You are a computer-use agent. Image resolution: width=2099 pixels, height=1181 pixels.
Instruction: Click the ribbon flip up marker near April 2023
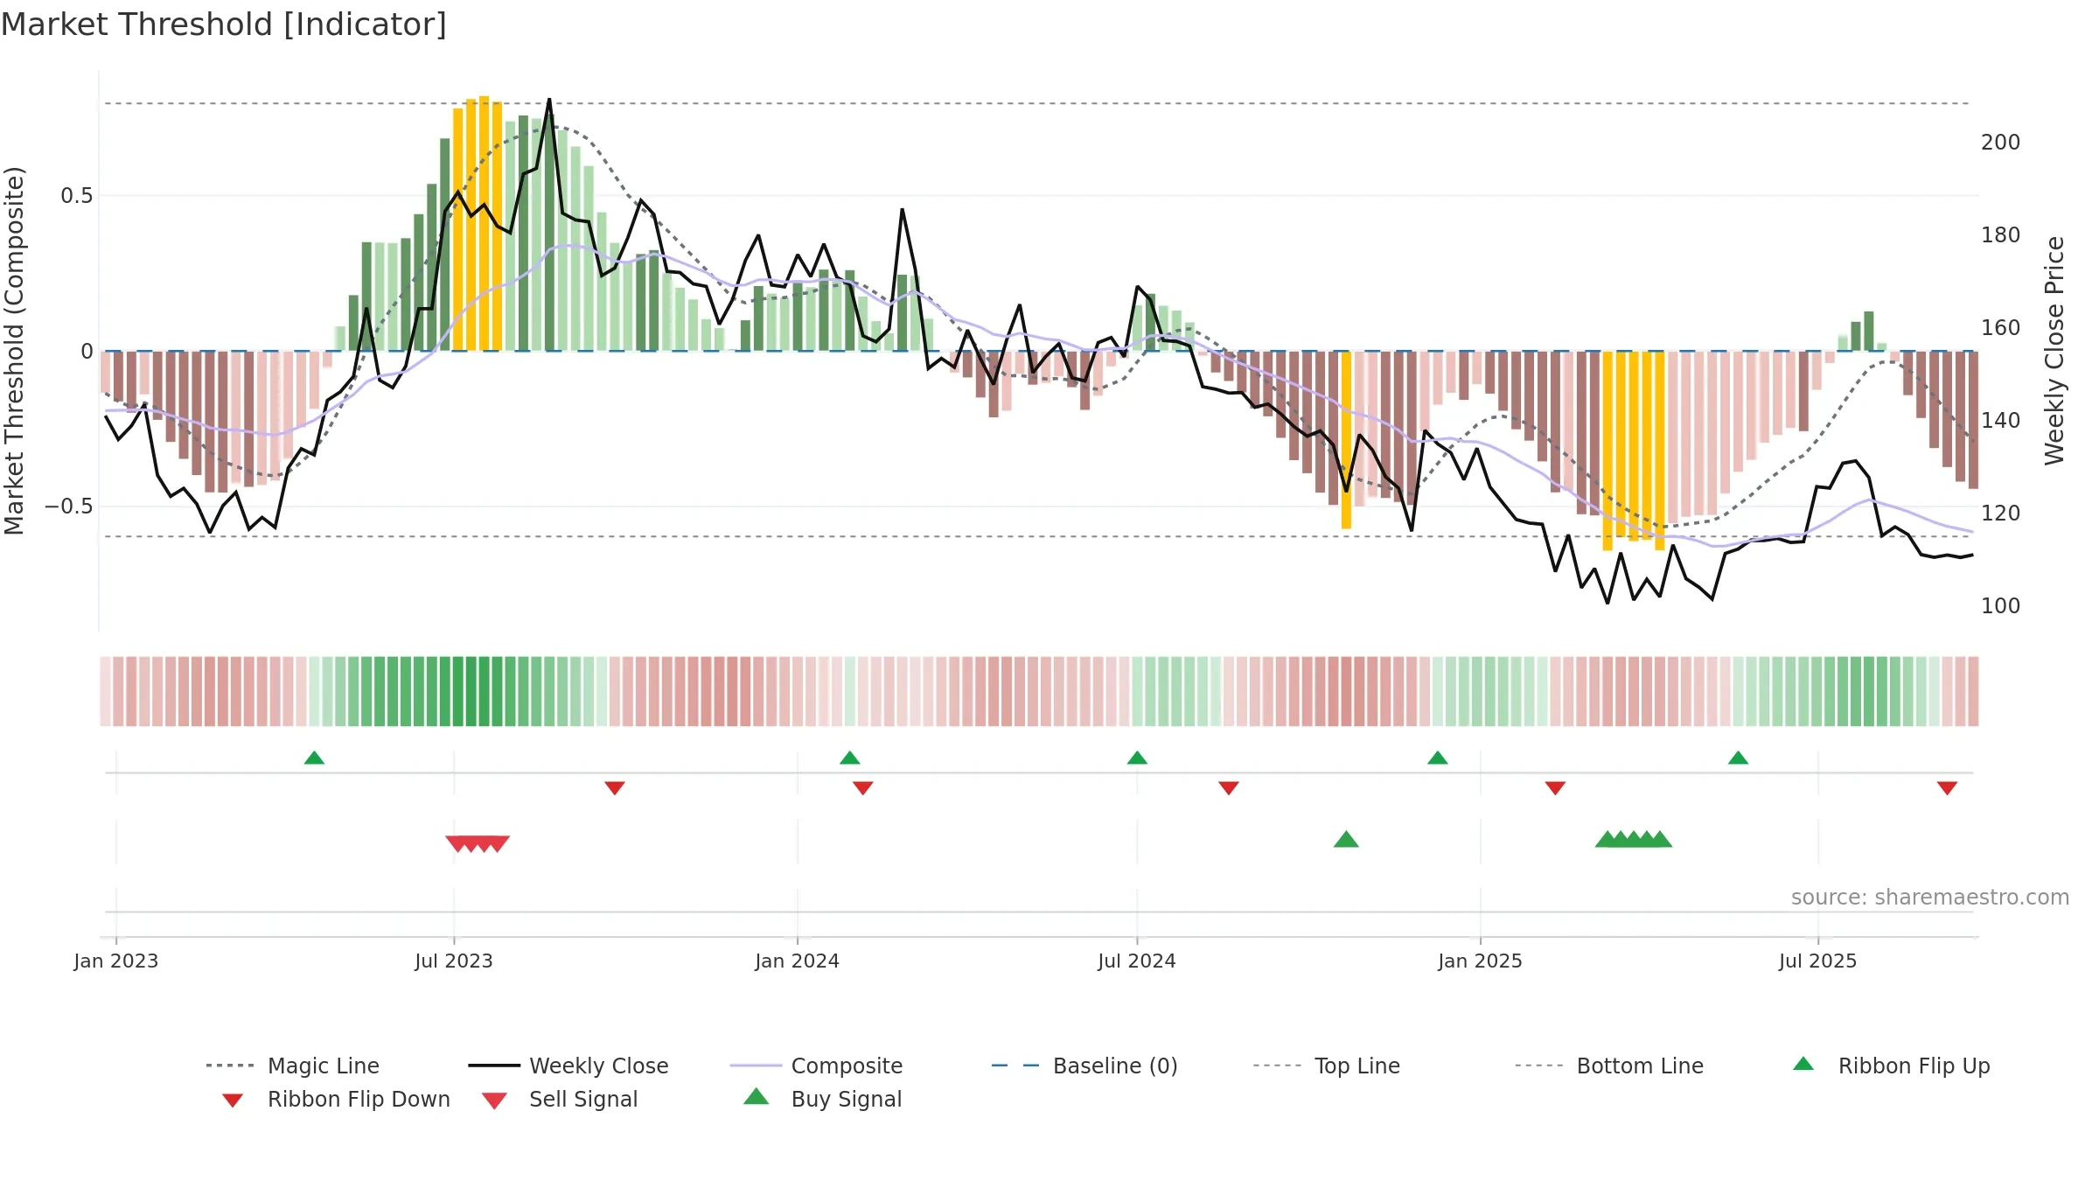(314, 758)
